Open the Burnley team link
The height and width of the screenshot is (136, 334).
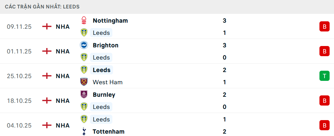[x=104, y=95]
